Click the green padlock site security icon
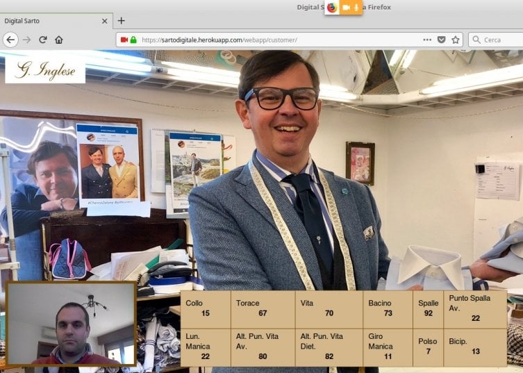 point(133,40)
